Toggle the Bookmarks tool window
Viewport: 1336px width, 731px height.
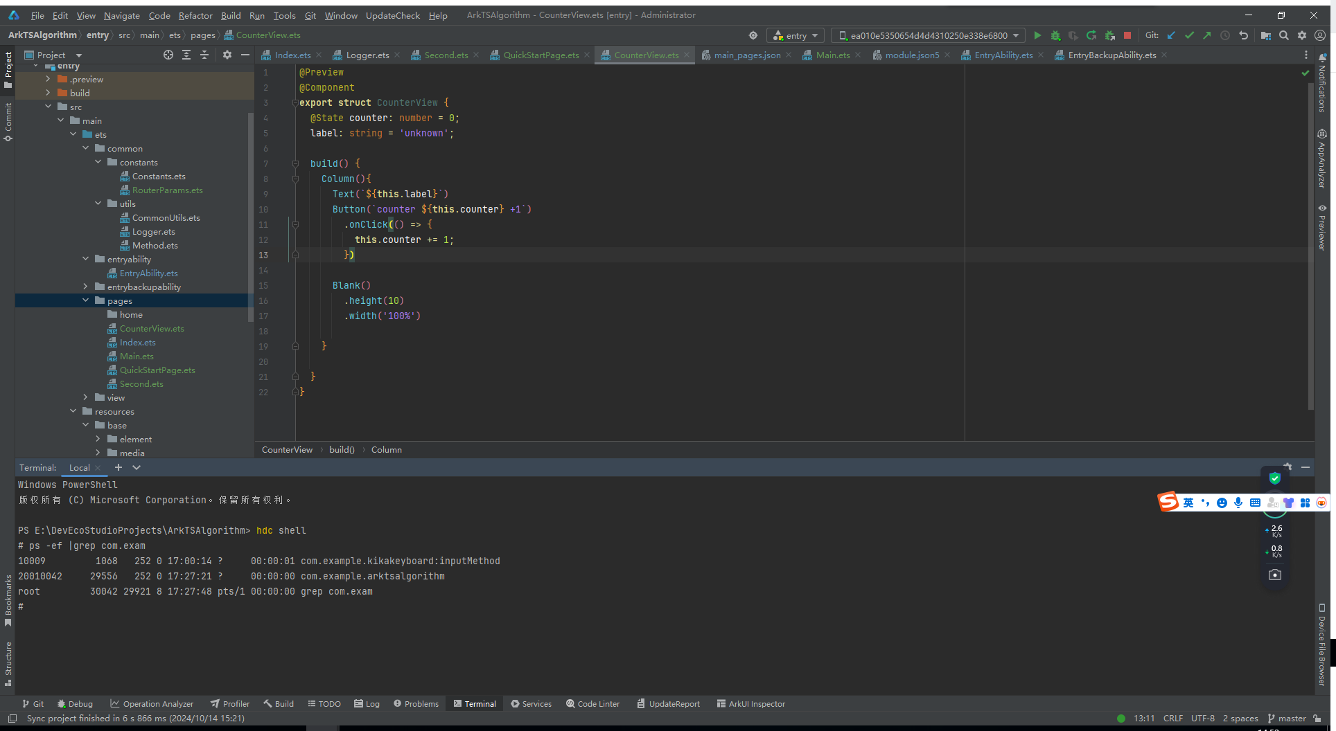click(x=8, y=601)
